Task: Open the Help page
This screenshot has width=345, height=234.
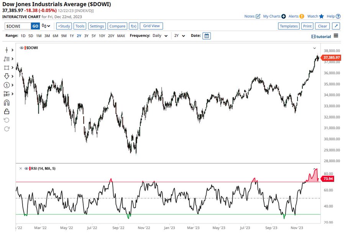Action: coord(333,16)
